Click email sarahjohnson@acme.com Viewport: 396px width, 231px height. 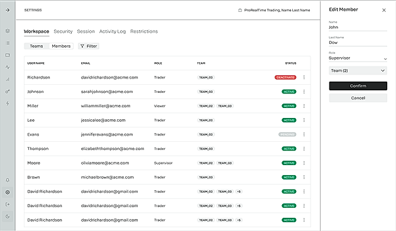click(x=107, y=92)
